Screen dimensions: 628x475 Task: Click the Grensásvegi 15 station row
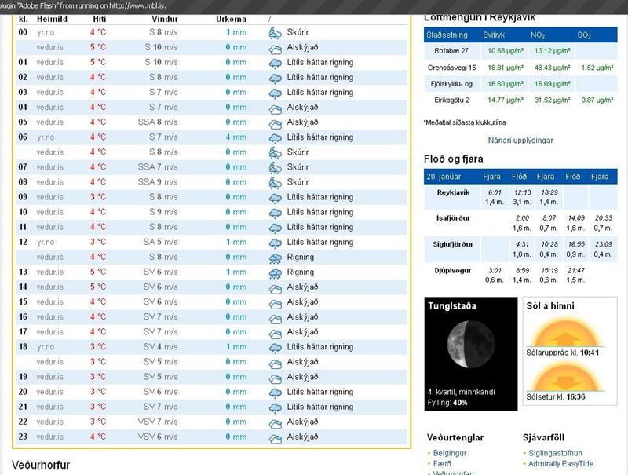pos(520,68)
